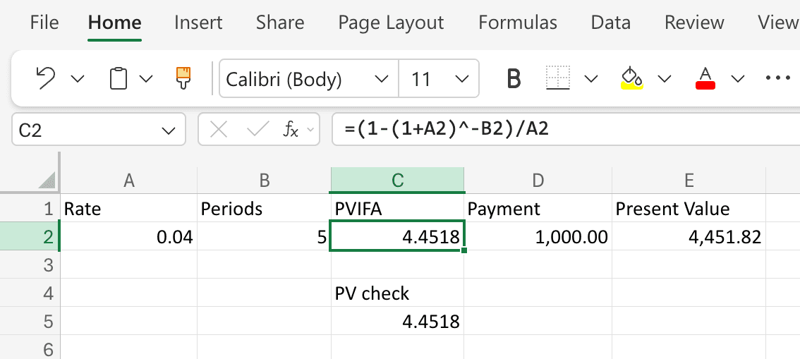The image size is (800, 359).
Task: Select row 2 header
Action: click(x=30, y=236)
